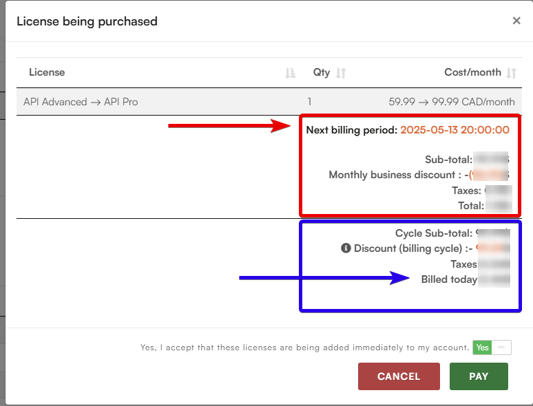Click the license acceptance statement text
The height and width of the screenshot is (406, 533).
pos(304,348)
